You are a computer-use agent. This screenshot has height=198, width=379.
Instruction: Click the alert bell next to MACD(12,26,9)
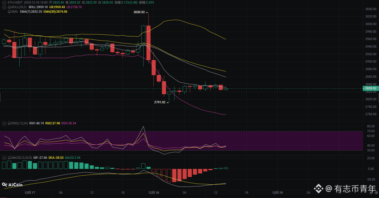pyautogui.click(x=9, y=158)
